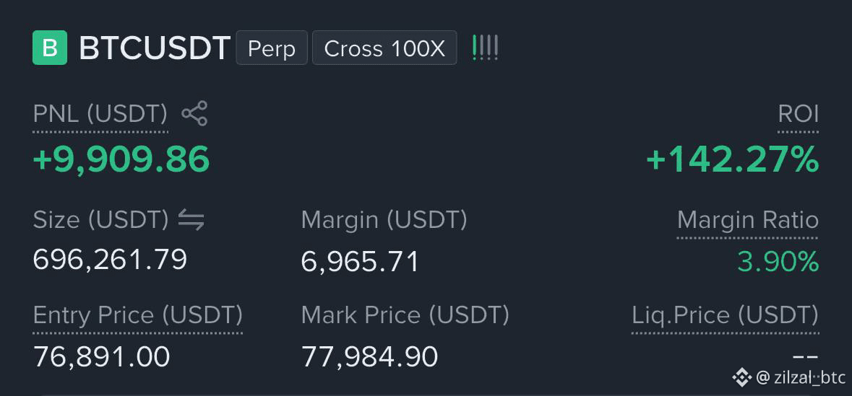The height and width of the screenshot is (396, 852).
Task: Show the ROI label explanation
Action: (x=799, y=115)
